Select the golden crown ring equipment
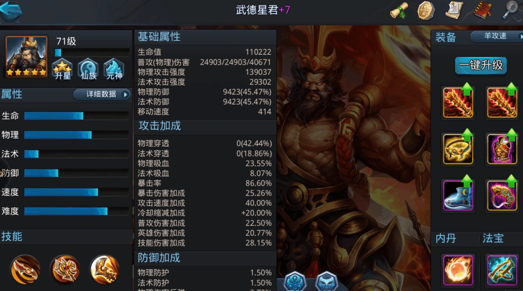The height and width of the screenshot is (291, 523). click(x=458, y=149)
